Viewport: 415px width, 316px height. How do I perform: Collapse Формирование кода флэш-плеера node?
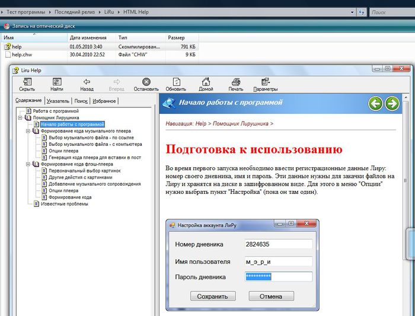pos(28,164)
